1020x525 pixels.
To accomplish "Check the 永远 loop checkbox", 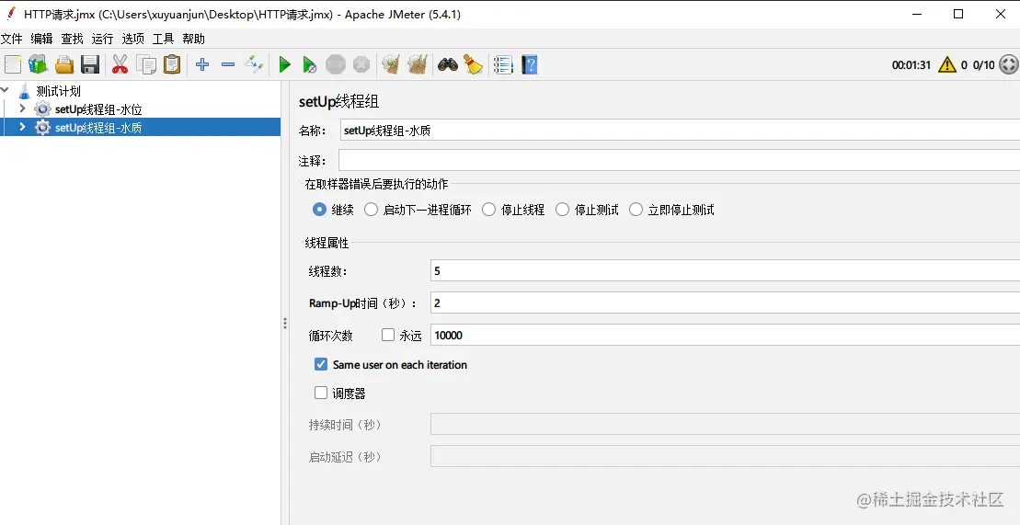I will click(388, 335).
